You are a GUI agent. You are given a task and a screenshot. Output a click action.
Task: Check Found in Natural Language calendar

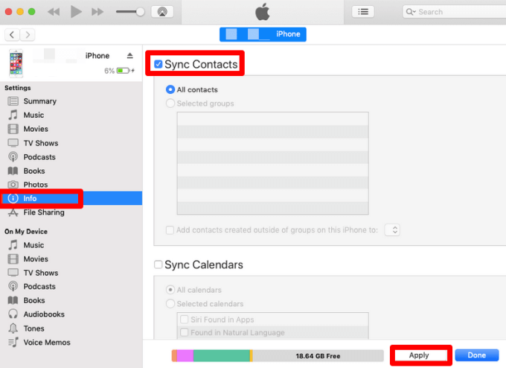click(185, 332)
